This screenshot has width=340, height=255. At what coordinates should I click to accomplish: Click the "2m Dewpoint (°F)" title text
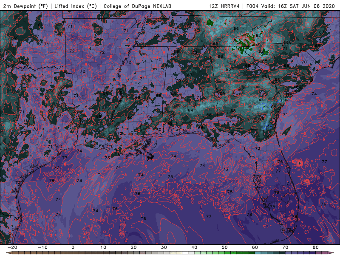(25, 6)
